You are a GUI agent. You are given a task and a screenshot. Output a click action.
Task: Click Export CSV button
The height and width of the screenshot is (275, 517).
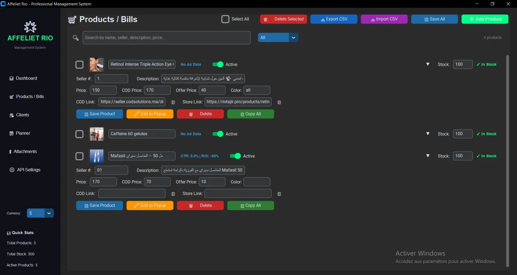pyautogui.click(x=334, y=19)
